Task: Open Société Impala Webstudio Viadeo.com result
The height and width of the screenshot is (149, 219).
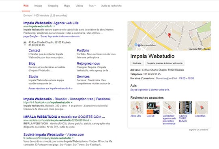Action: point(54,135)
